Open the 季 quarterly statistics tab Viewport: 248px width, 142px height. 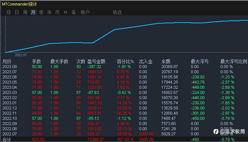41,12
